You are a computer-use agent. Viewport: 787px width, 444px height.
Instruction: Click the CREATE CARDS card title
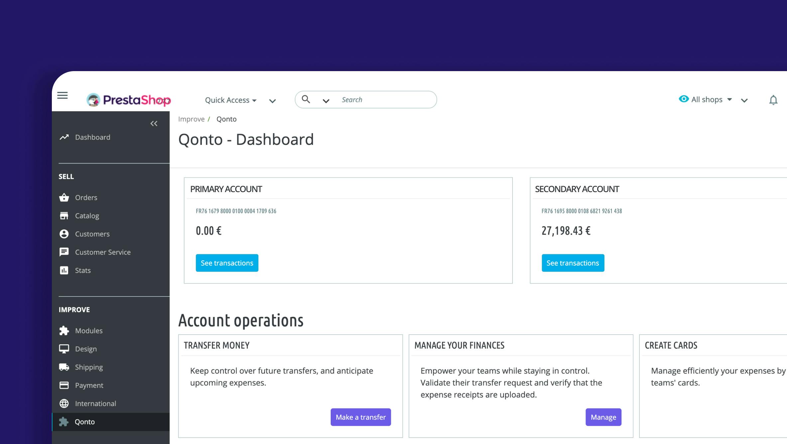point(671,345)
